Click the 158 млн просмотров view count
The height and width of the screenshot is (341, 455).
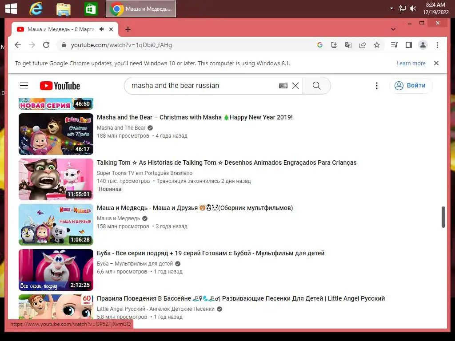(123, 226)
